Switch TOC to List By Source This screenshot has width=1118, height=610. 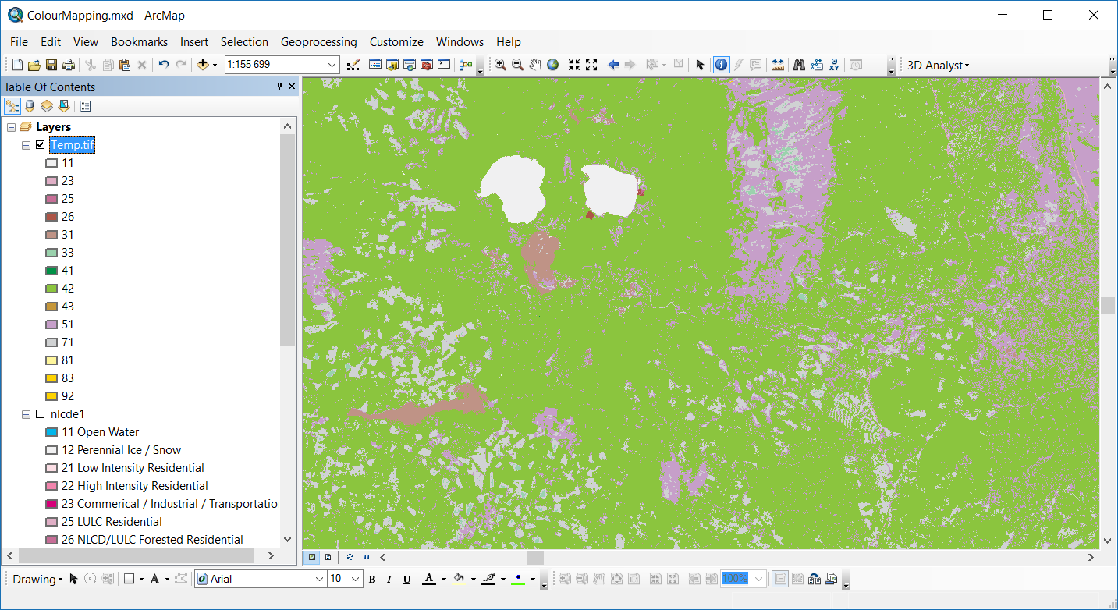[30, 106]
